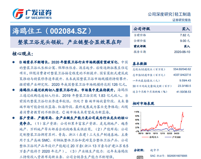
Task: Click the 合理价值 label
Action: click(140, 41)
